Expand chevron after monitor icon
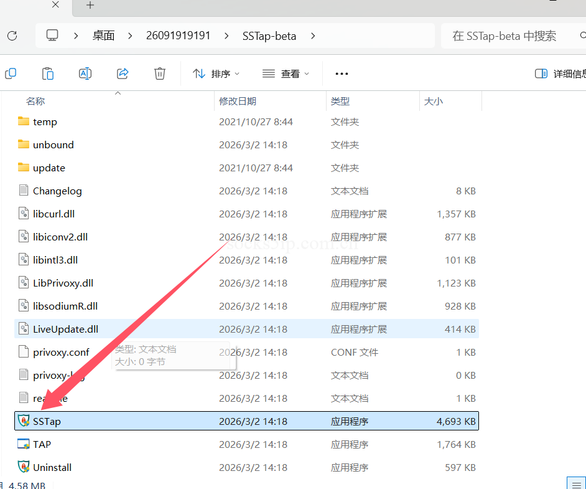 (76, 36)
